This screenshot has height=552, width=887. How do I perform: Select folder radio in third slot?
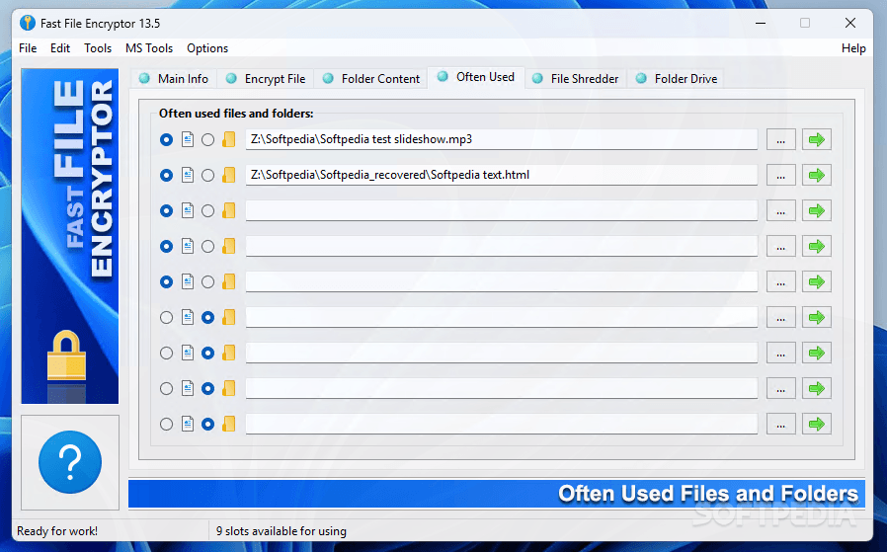pyautogui.click(x=207, y=211)
